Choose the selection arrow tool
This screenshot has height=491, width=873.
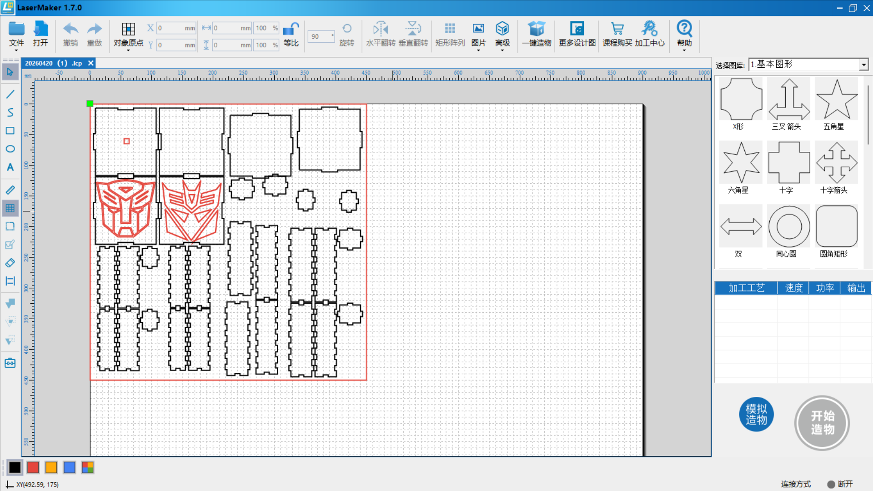(x=10, y=72)
